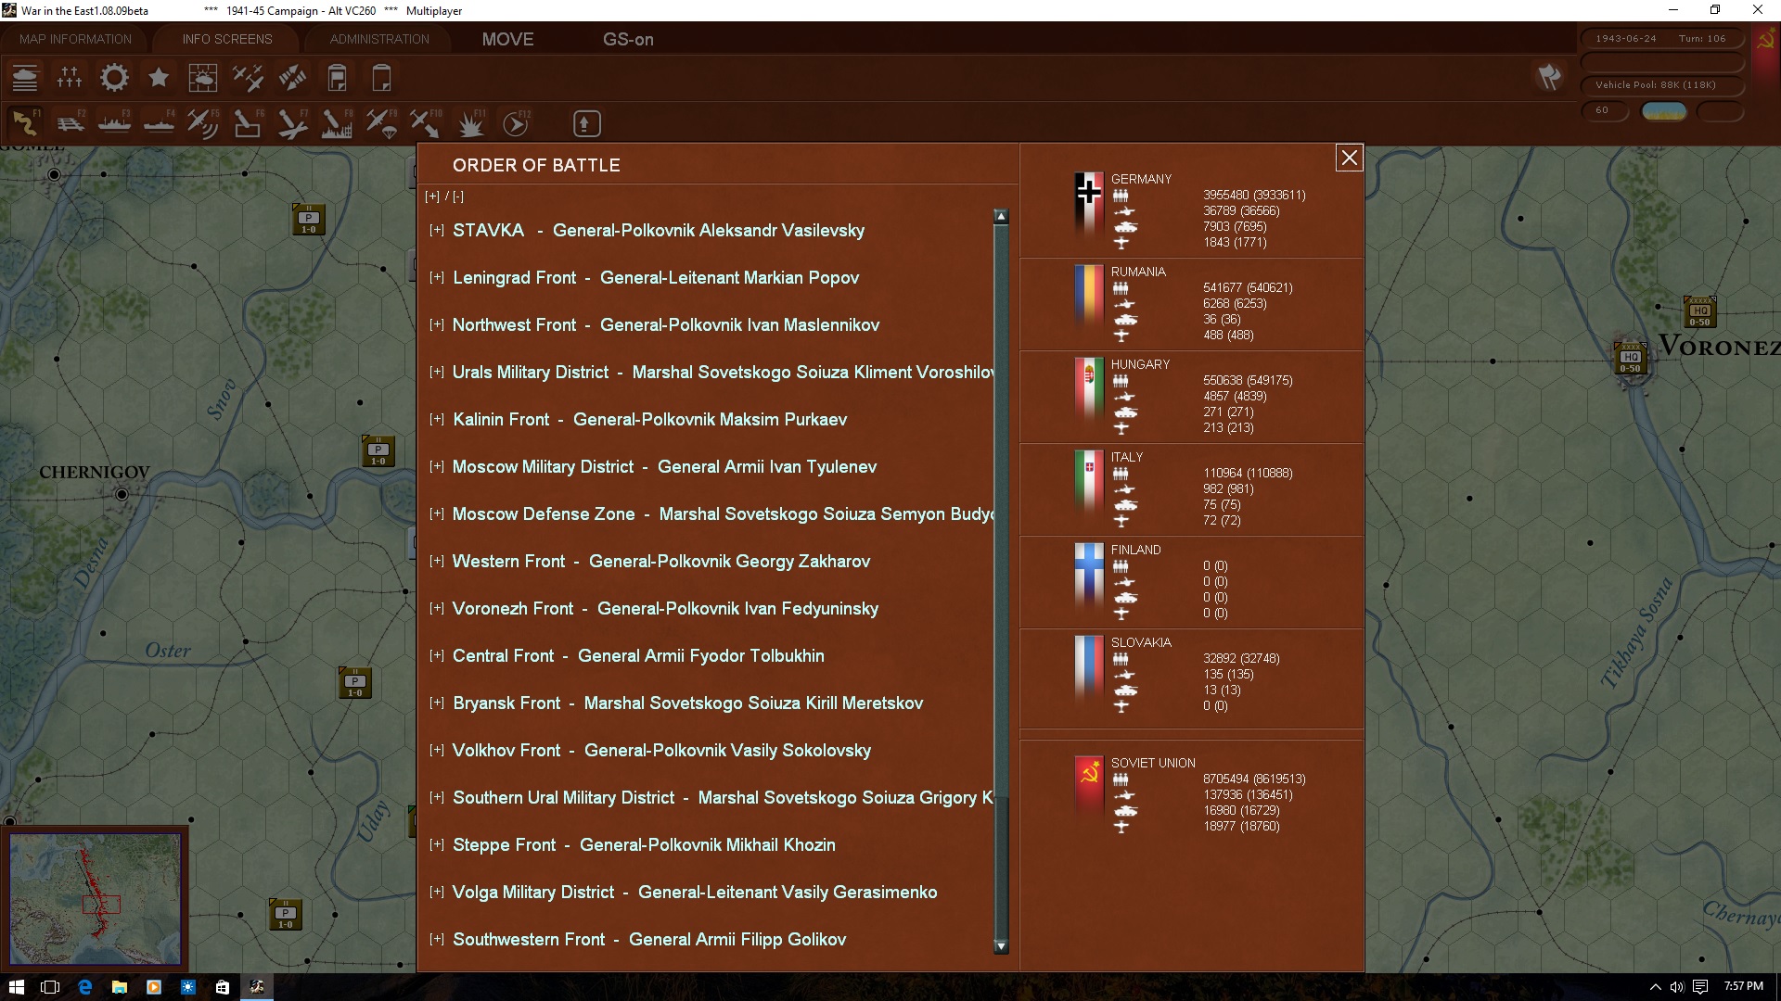Expand the Bryansk Front entry
The image size is (1781, 1001).
pyautogui.click(x=436, y=703)
